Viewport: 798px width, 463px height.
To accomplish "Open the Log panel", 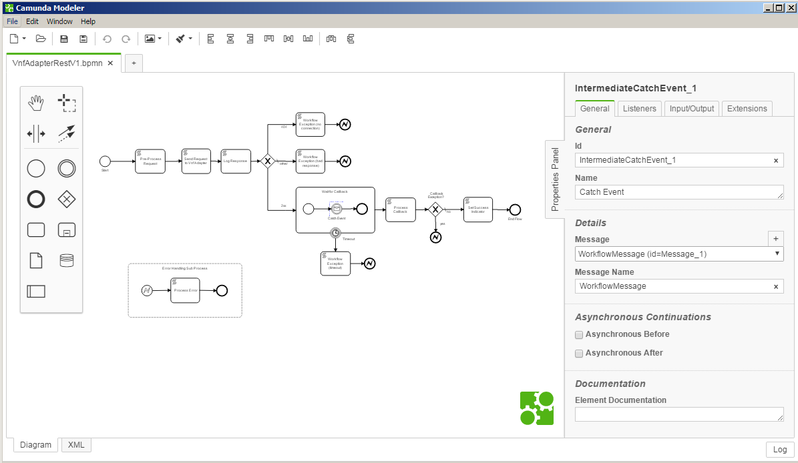I will [x=780, y=450].
